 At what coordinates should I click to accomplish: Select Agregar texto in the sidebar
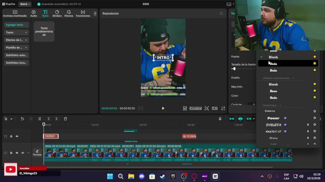coord(16,25)
